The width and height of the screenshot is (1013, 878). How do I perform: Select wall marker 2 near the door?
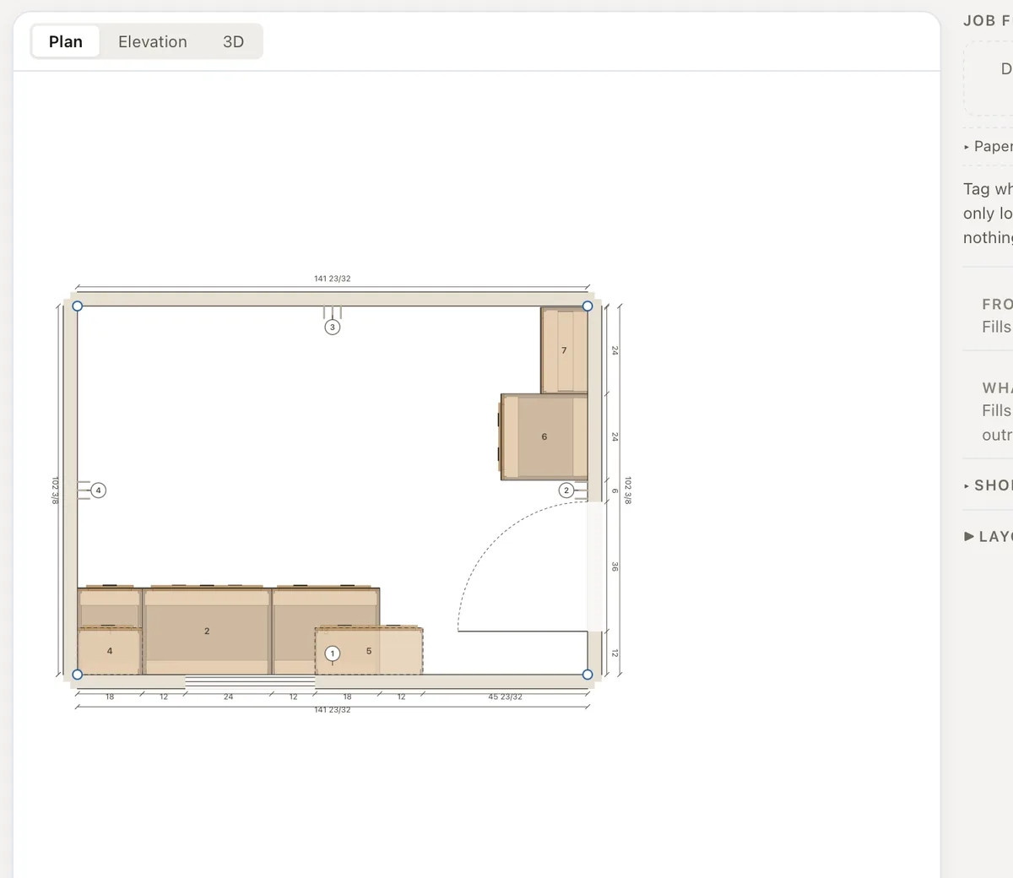(566, 490)
